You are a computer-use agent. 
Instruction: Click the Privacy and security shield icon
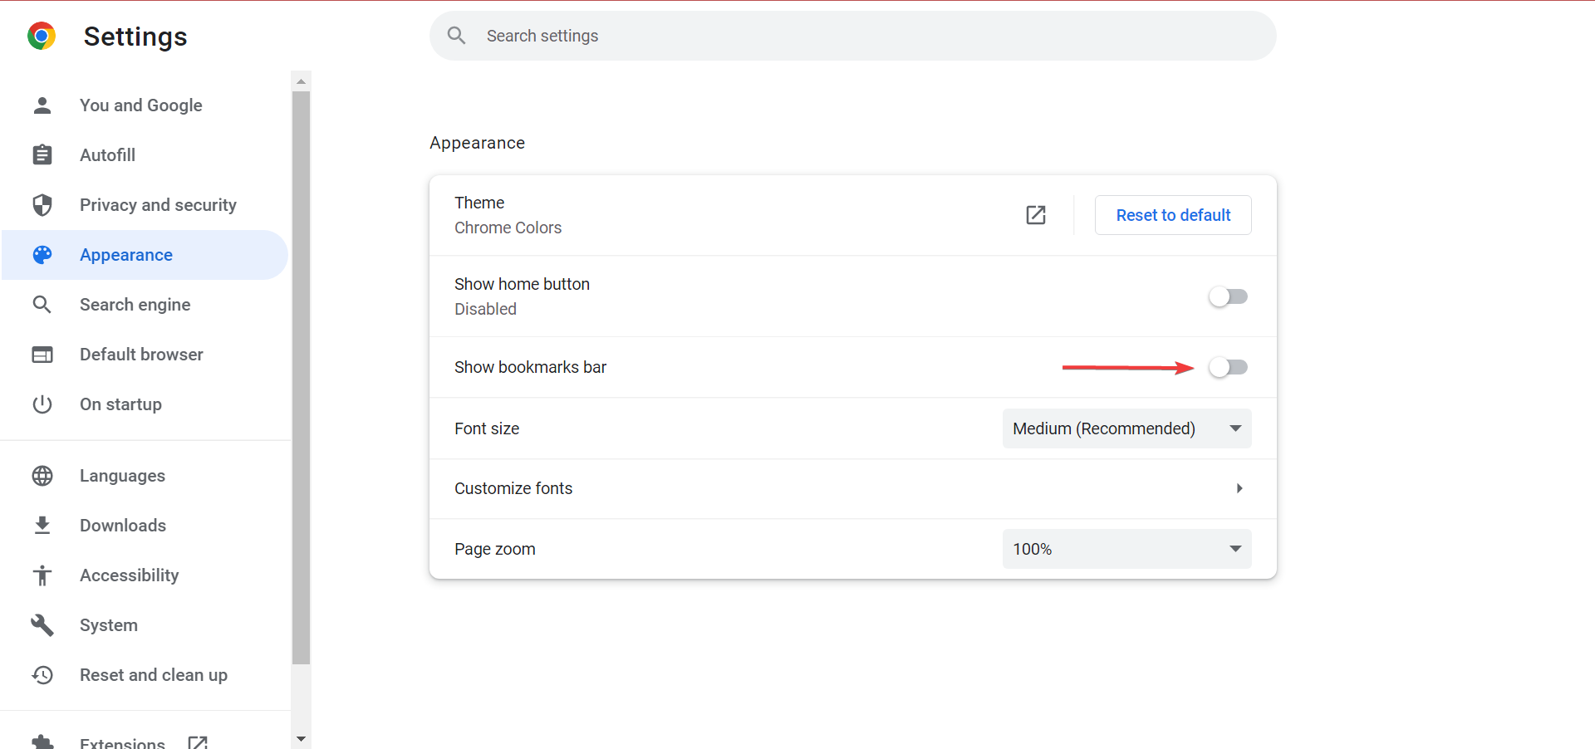(42, 205)
